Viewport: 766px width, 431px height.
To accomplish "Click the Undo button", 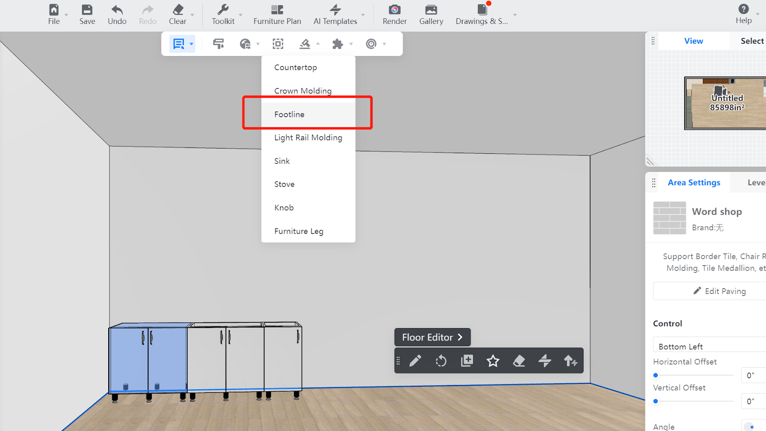I will point(117,14).
